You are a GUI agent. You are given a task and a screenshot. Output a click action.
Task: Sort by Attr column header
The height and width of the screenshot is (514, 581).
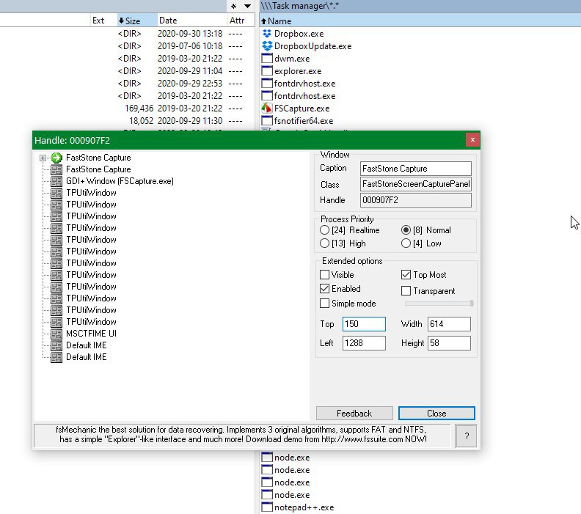tap(241, 21)
